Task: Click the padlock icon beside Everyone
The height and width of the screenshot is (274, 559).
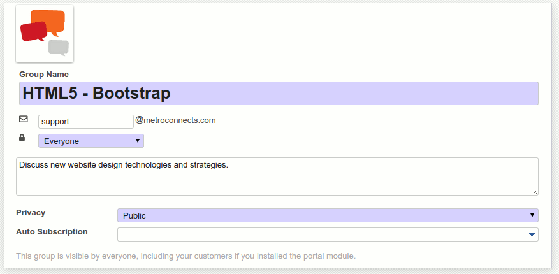Action: click(22, 138)
